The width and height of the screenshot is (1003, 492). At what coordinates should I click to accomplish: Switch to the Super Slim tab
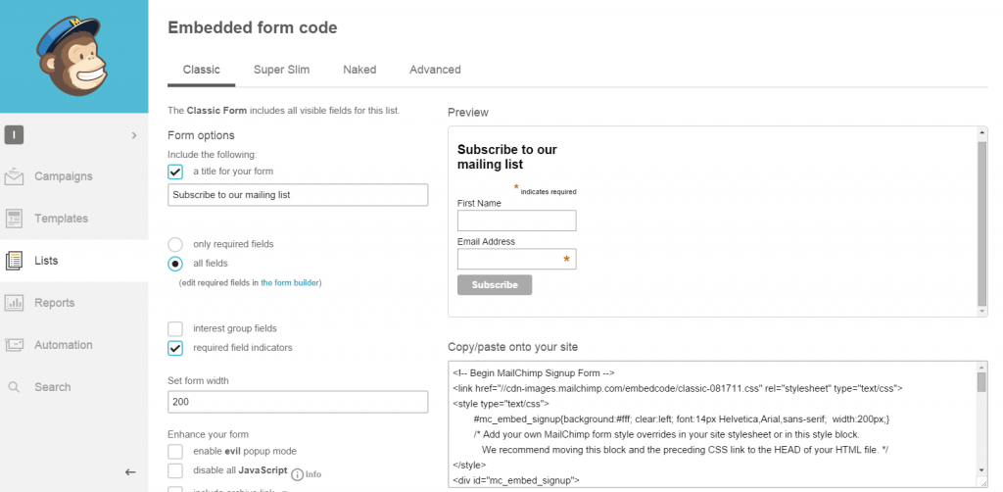pyautogui.click(x=281, y=70)
